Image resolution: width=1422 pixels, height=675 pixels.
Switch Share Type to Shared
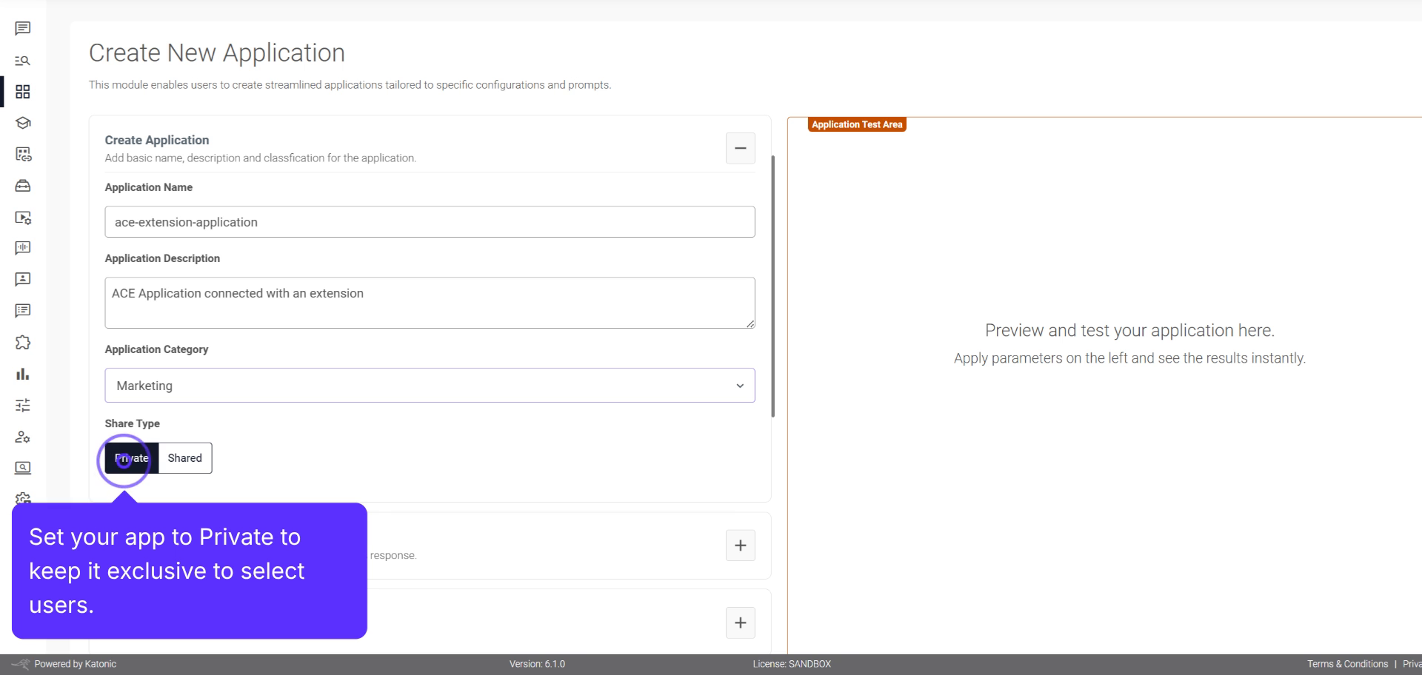184,458
